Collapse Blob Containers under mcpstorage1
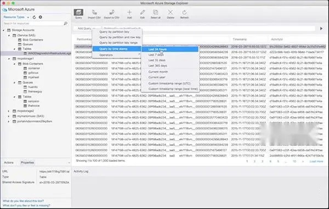Screen dimensions: 329x209 pyautogui.click(x=14, y=64)
